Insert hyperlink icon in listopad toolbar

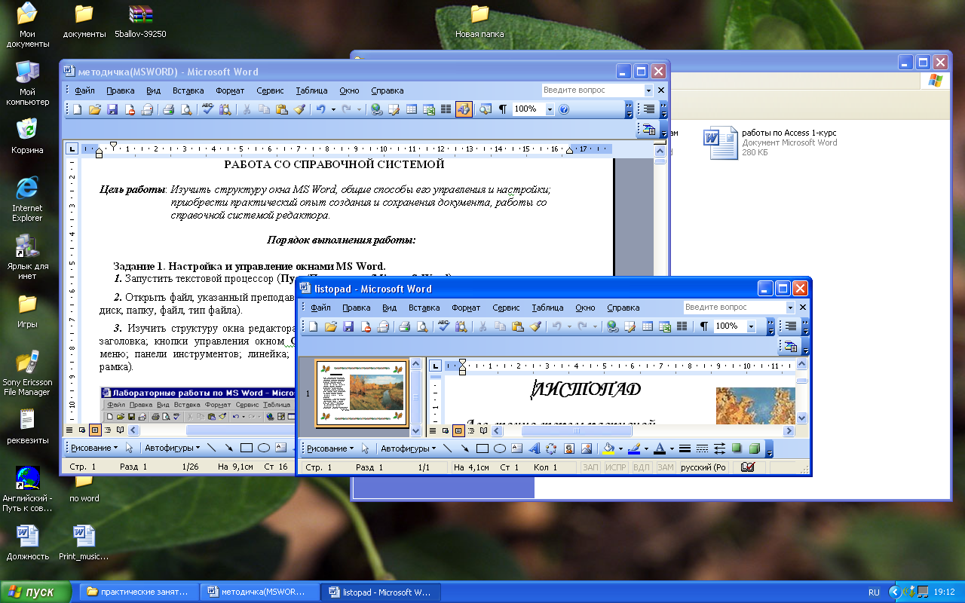[612, 326]
